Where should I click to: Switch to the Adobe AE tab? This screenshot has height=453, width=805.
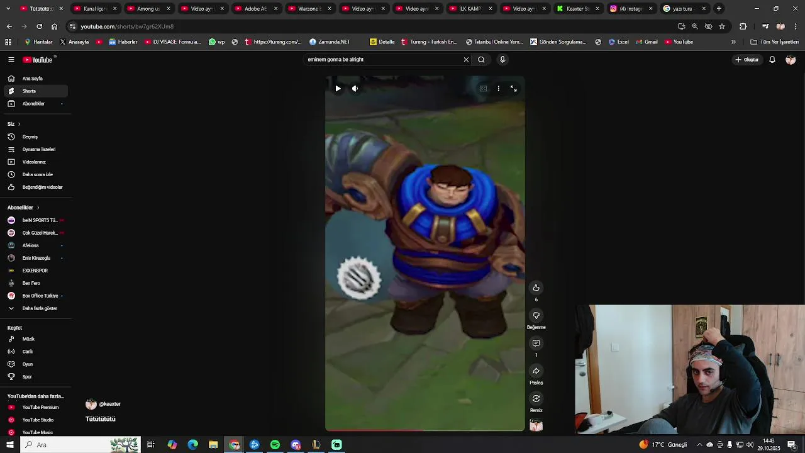click(255, 9)
